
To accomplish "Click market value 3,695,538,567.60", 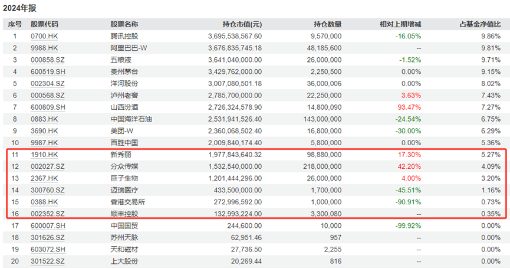I will (235, 36).
